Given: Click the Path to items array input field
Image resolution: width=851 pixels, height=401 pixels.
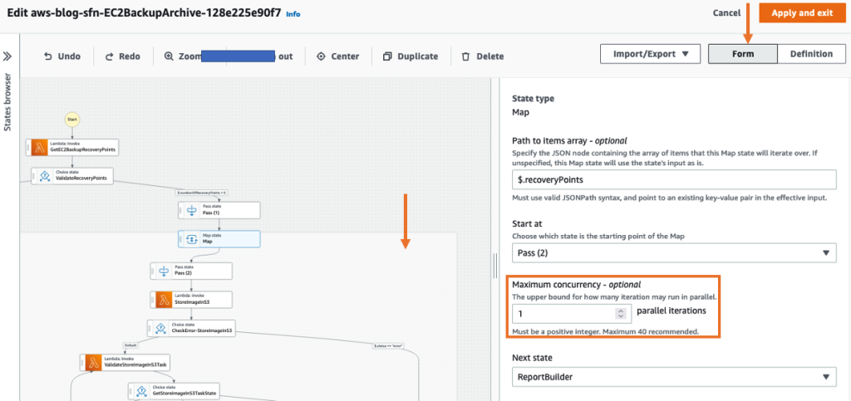Looking at the screenshot, I should (674, 179).
